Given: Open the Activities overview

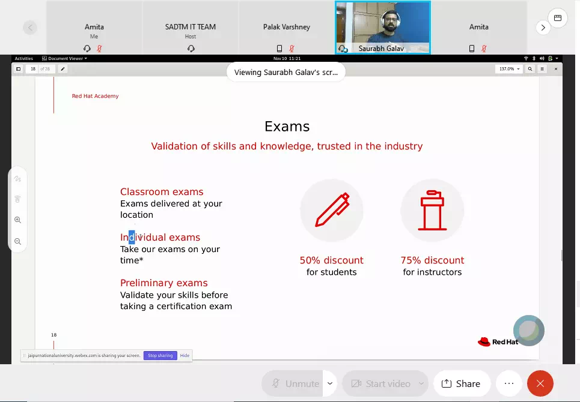Looking at the screenshot, I should point(23,58).
